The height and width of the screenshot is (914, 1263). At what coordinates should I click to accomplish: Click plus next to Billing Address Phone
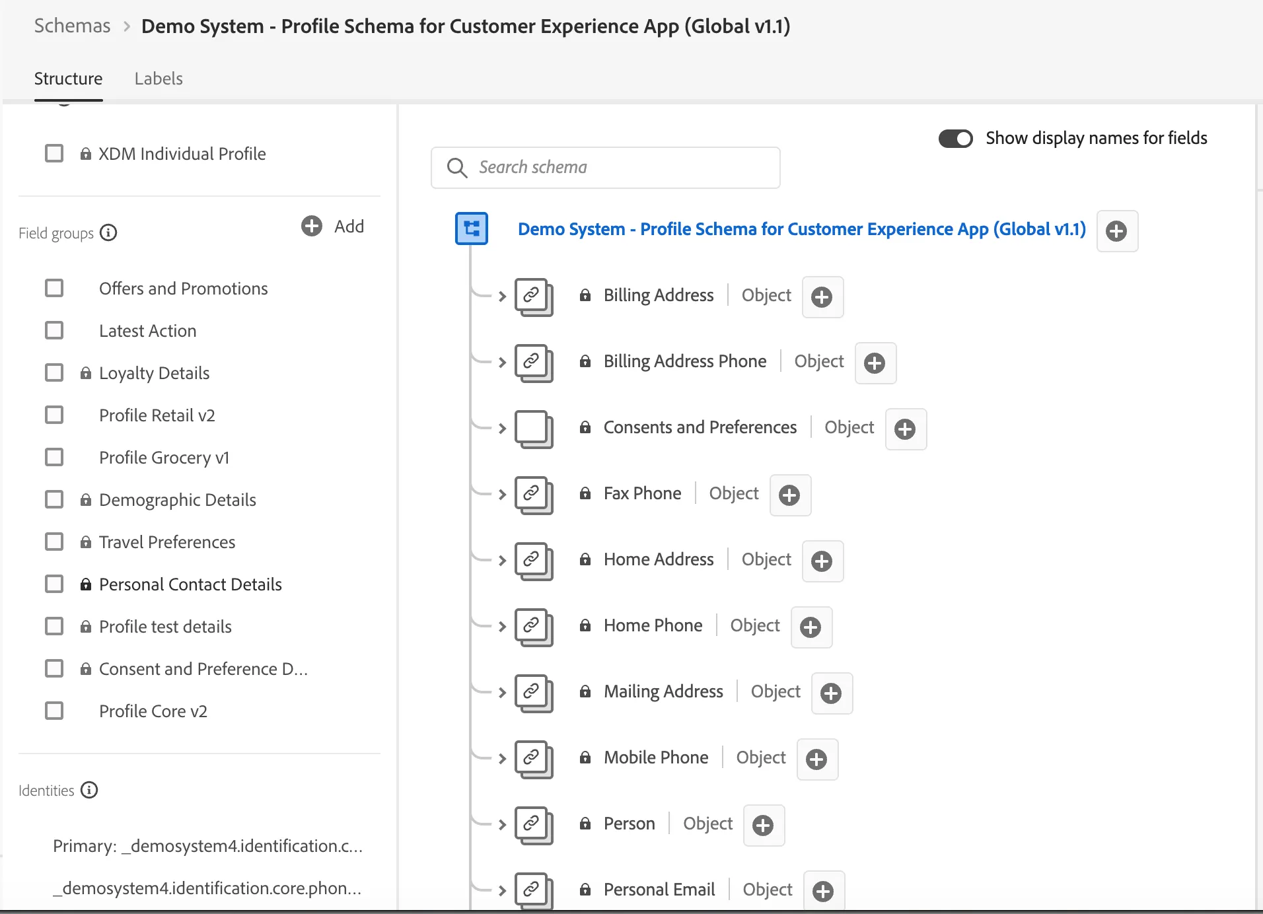(x=875, y=363)
